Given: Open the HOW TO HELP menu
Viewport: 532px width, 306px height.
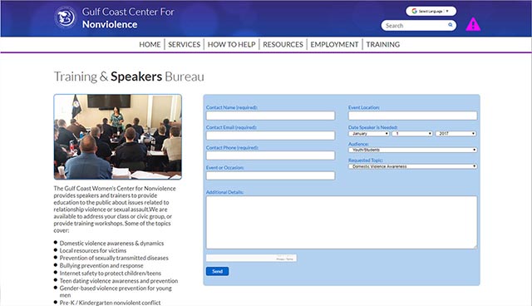Looking at the screenshot, I should click(x=231, y=44).
